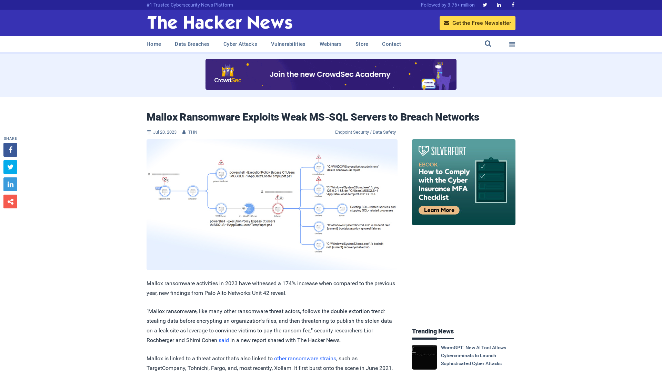662x372 pixels.
Task: Click the Vulnerabilities nav tab
Action: (288, 44)
